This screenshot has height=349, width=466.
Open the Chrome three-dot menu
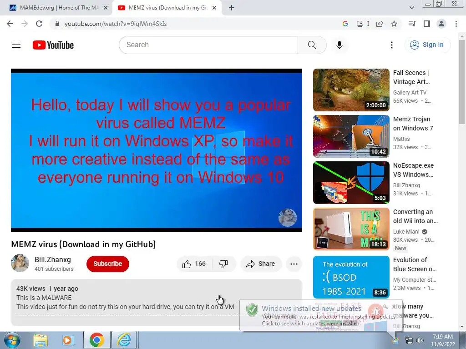pyautogui.click(x=456, y=24)
